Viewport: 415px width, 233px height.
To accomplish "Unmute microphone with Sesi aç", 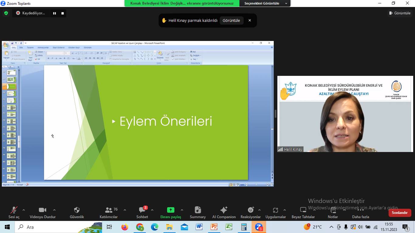I will pos(14,210).
